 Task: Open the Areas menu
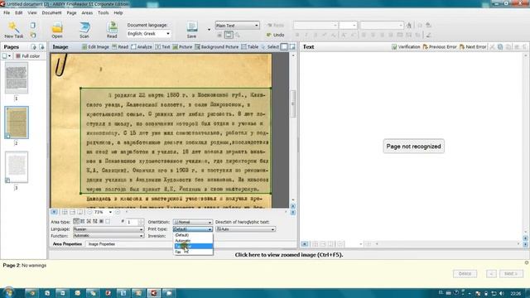pyautogui.click(x=87, y=13)
